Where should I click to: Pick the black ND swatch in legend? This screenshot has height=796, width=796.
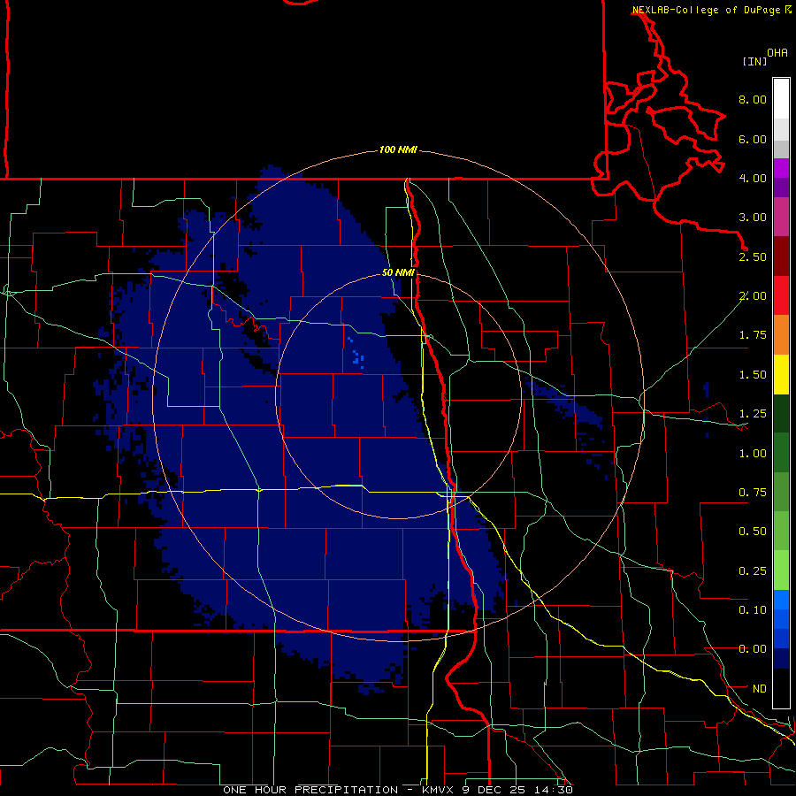coord(781,688)
